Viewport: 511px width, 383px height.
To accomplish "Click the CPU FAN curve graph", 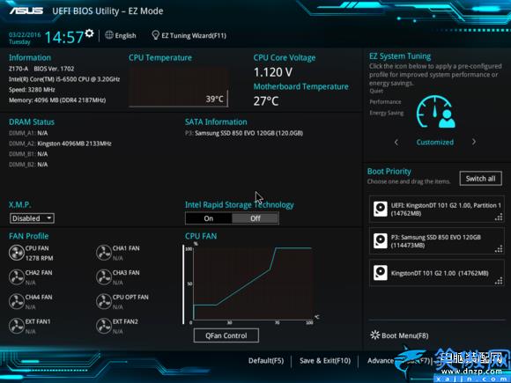I will 254,284.
